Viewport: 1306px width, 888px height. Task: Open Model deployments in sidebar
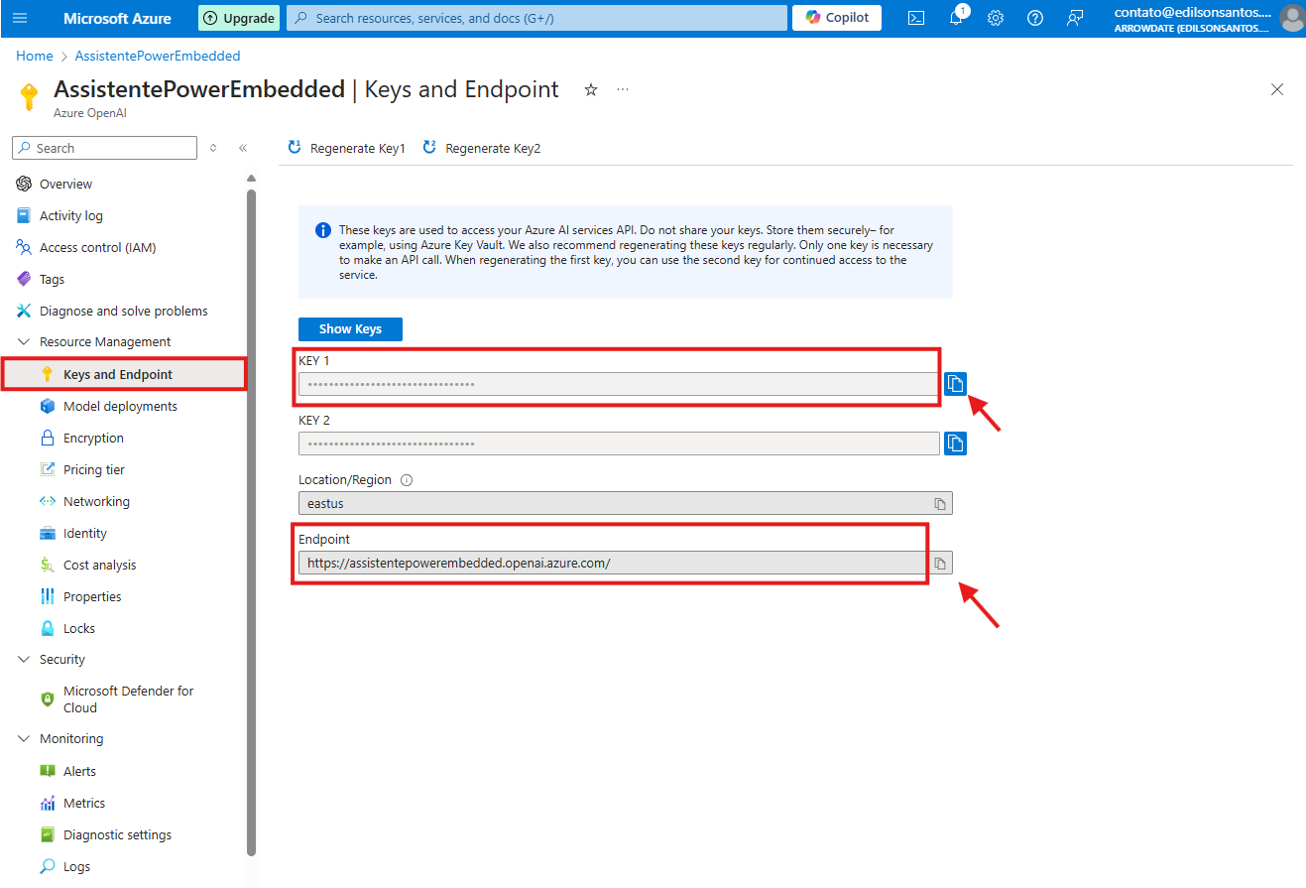click(x=120, y=406)
